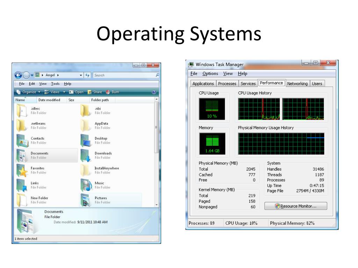The width and height of the screenshot is (358, 268).
Task: Click the Explorer Forward arrow button
Action: (x=26, y=75)
